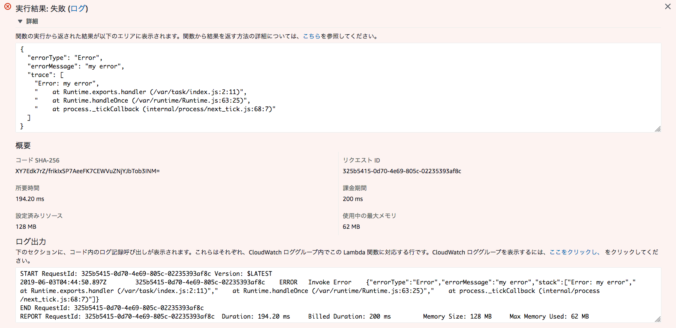Click the 所要時間 label
Image resolution: width=676 pixels, height=328 pixels.
[x=27, y=188]
